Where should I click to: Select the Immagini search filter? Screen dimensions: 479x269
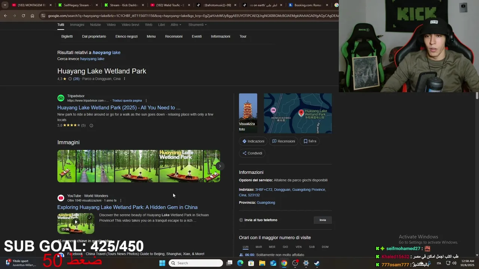tap(77, 25)
